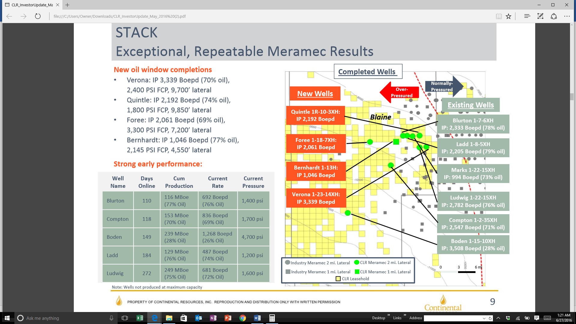Click the Completed Wells map title
Viewport: 576px width, 324px height.
pyautogui.click(x=368, y=72)
